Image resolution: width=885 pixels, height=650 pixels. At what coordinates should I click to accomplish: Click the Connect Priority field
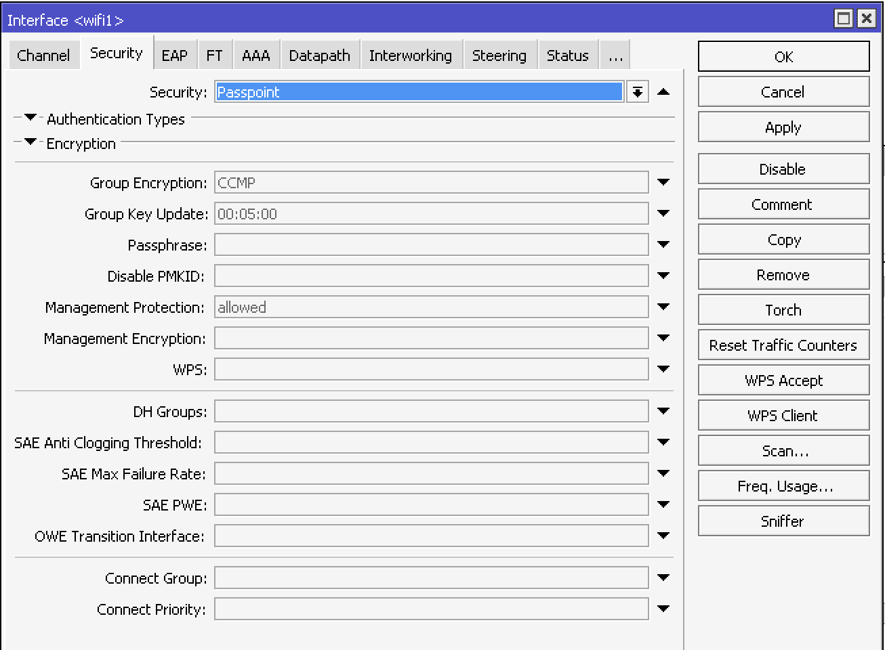pyautogui.click(x=432, y=609)
